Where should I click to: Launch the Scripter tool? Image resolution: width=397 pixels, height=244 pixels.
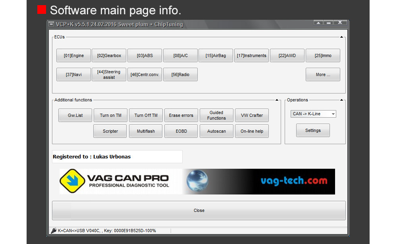point(110,131)
